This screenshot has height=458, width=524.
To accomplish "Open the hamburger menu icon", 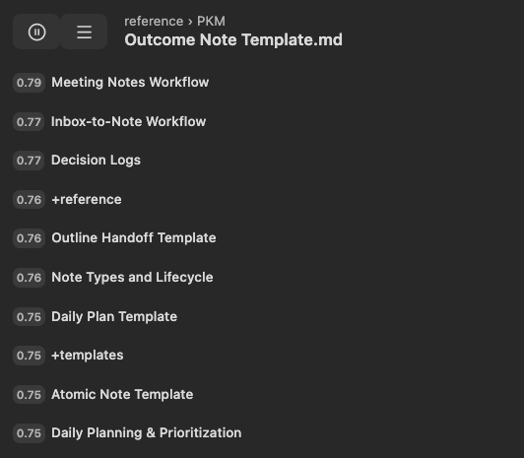I will pos(85,33).
